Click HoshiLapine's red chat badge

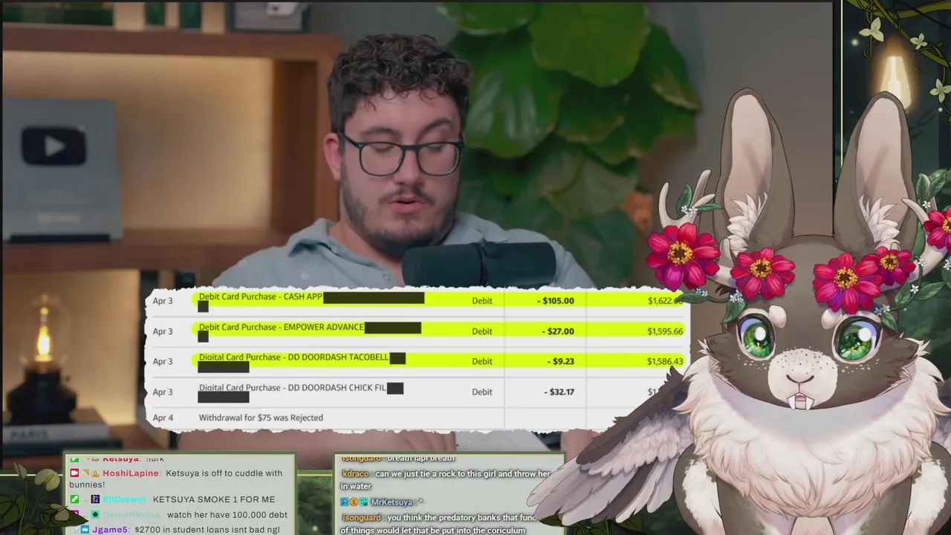click(74, 473)
